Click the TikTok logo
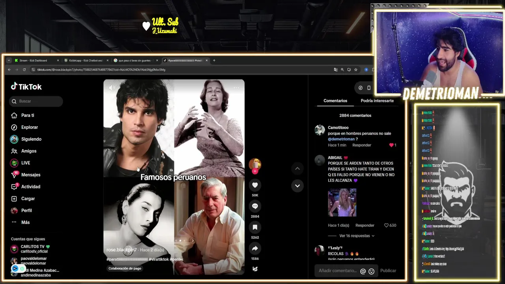 point(26,86)
